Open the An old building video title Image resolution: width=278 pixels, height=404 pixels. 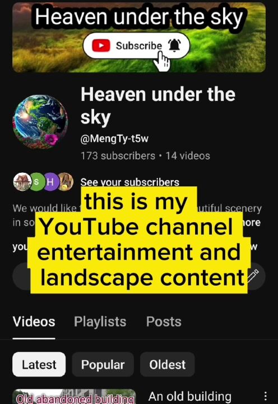point(189,396)
